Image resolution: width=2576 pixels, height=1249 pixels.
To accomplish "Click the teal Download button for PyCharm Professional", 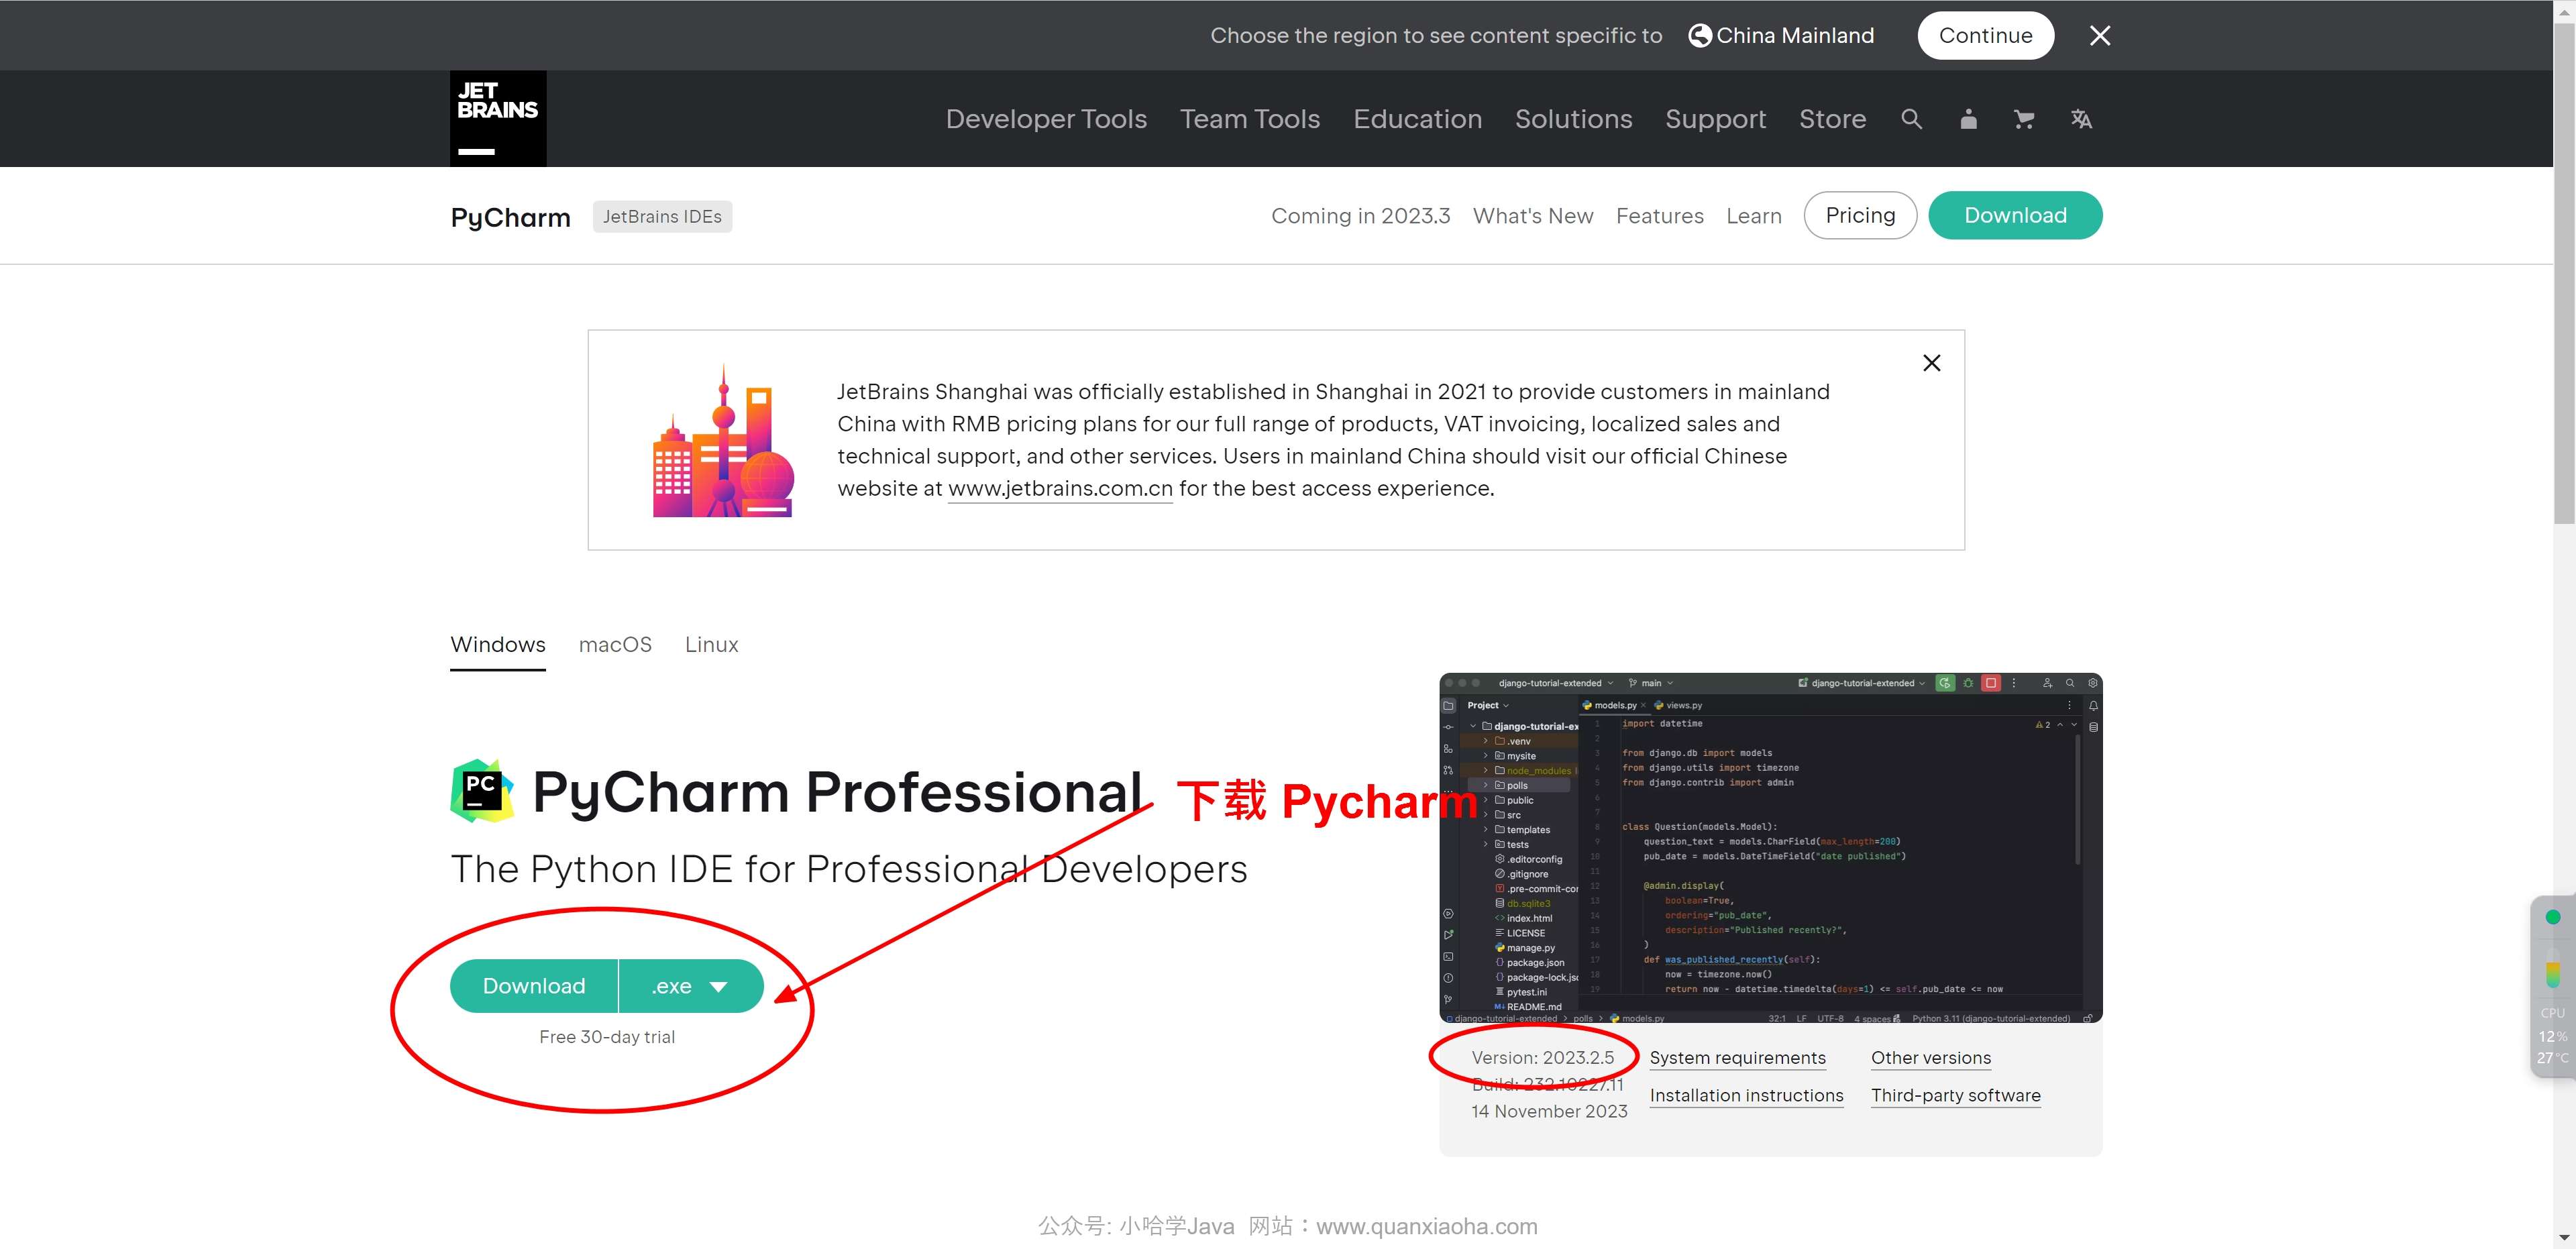I will pos(534,986).
